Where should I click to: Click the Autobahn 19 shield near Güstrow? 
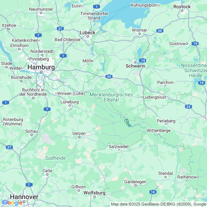tap(195, 44)
